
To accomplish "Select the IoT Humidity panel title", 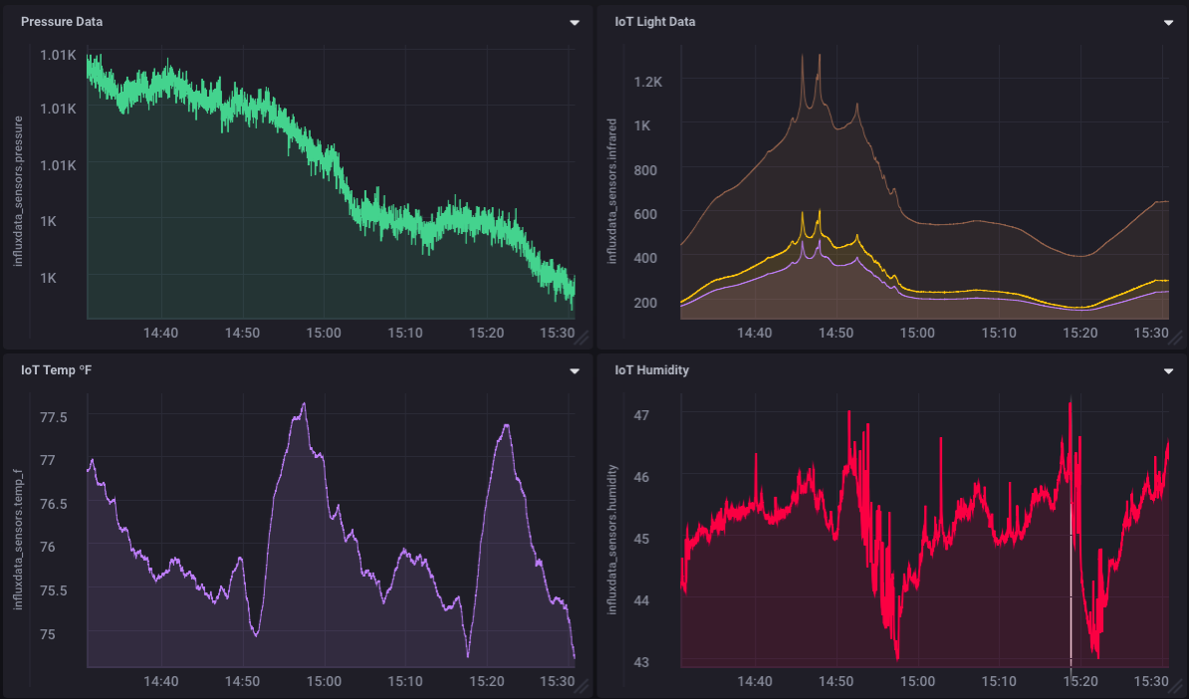I will (651, 370).
